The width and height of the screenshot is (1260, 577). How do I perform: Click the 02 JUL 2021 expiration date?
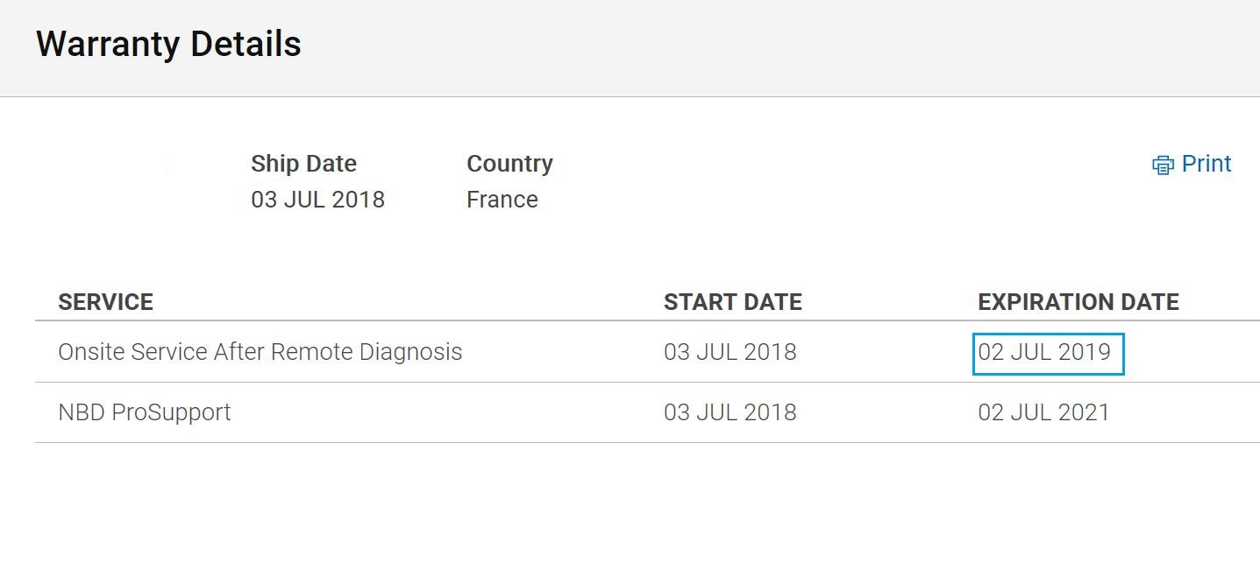(1043, 412)
